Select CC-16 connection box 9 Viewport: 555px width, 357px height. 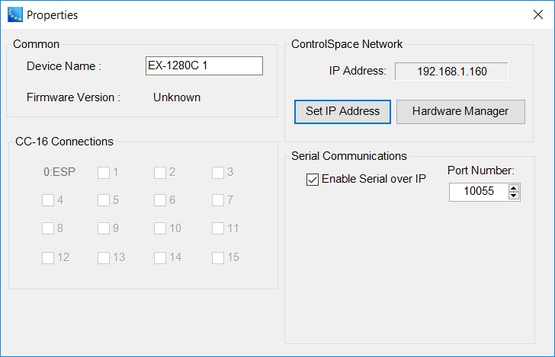pos(104,228)
